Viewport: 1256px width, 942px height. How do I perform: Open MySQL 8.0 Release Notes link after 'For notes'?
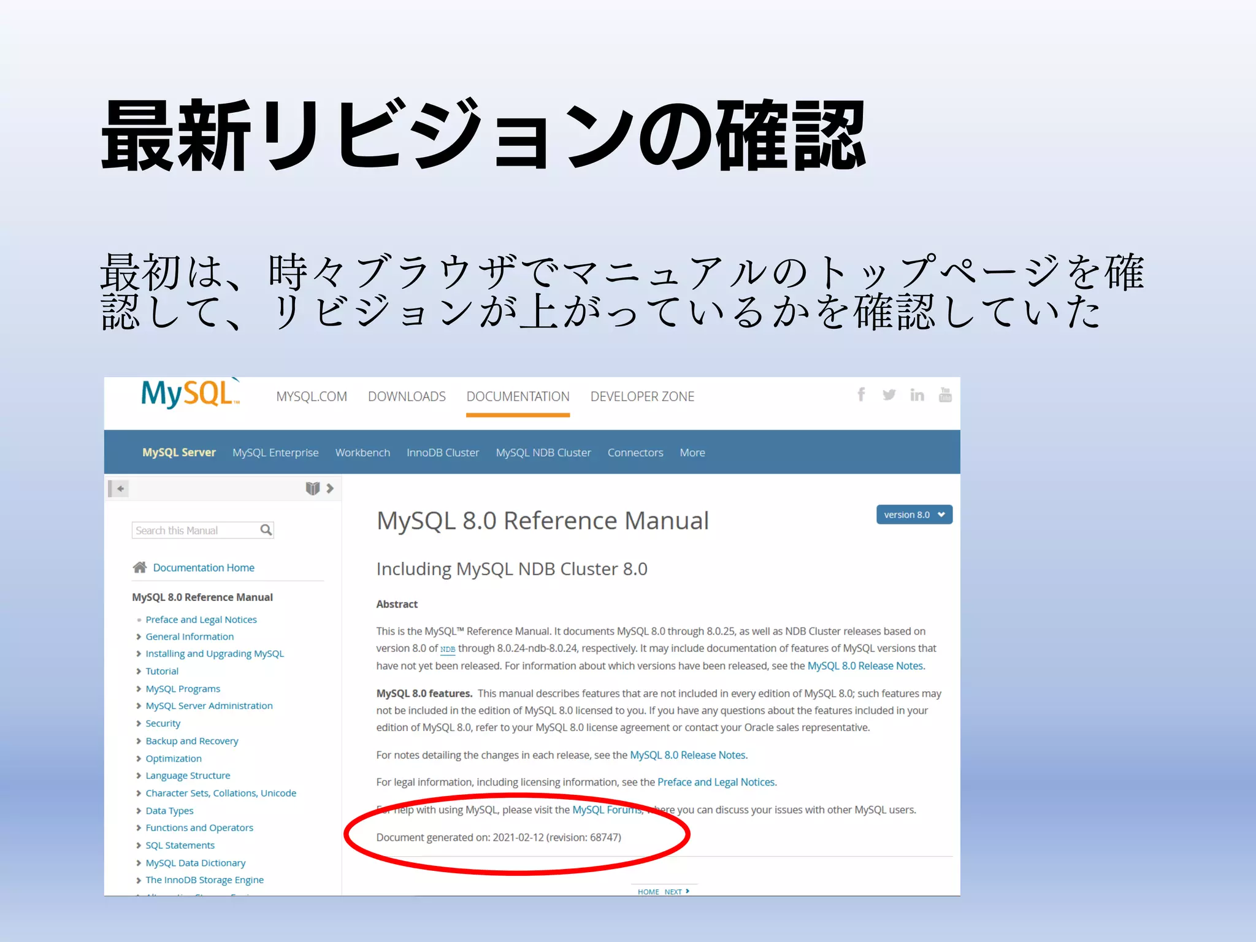click(688, 755)
